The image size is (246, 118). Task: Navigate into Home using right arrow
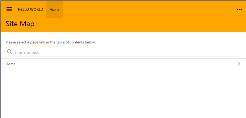pos(239,64)
